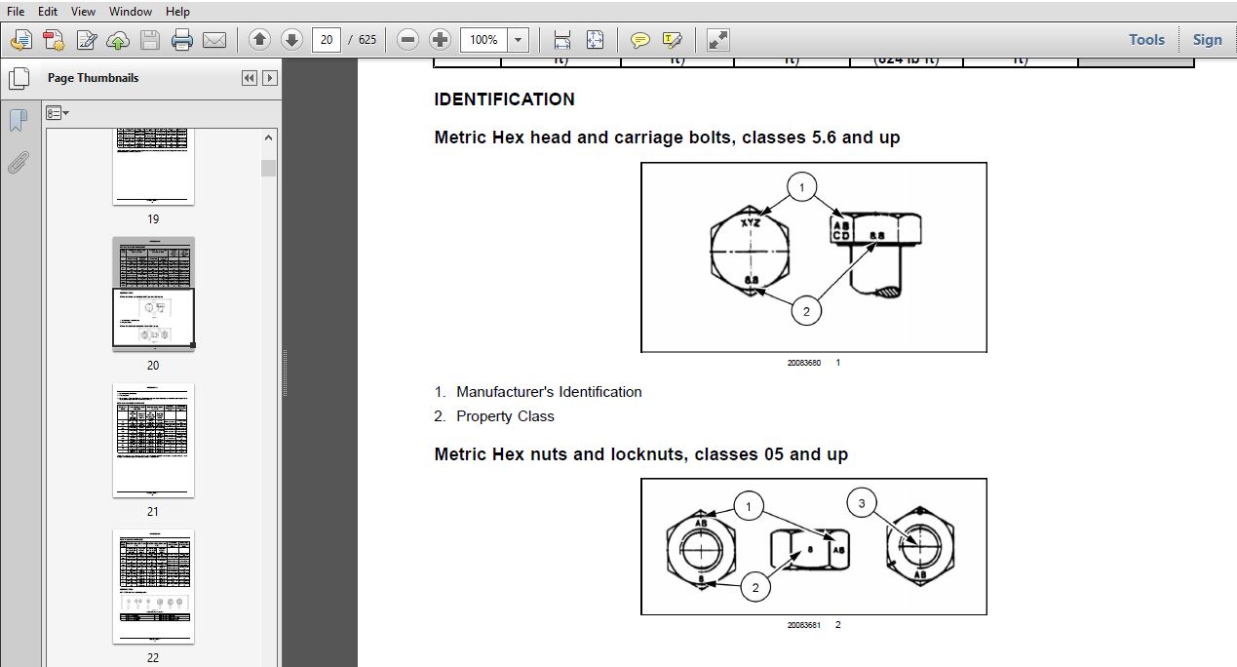Open the Edit menu
The height and width of the screenshot is (667, 1237).
coord(47,12)
